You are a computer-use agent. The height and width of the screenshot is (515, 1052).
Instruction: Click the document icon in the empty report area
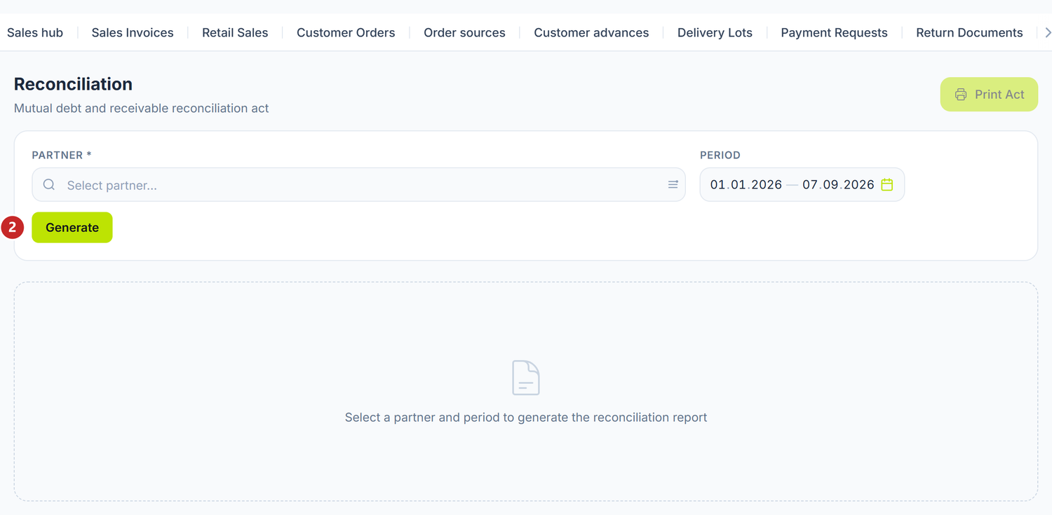[526, 378]
